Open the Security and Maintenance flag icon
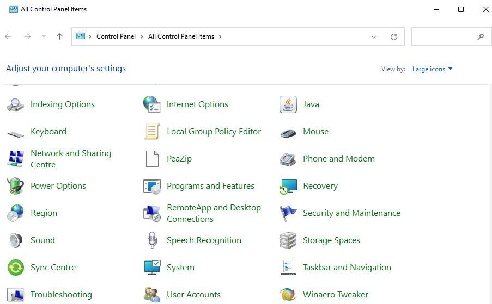Viewport: 492px width, 304px height. [x=288, y=213]
